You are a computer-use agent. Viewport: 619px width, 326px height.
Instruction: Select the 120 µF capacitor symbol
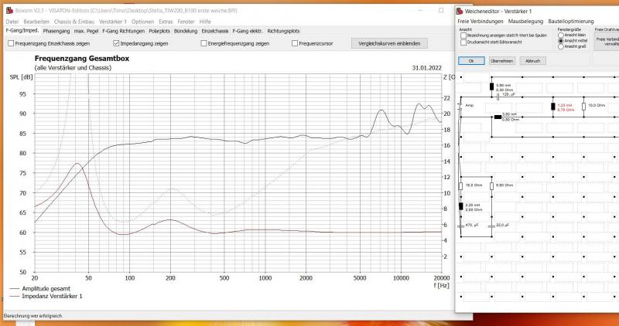[x=498, y=97]
